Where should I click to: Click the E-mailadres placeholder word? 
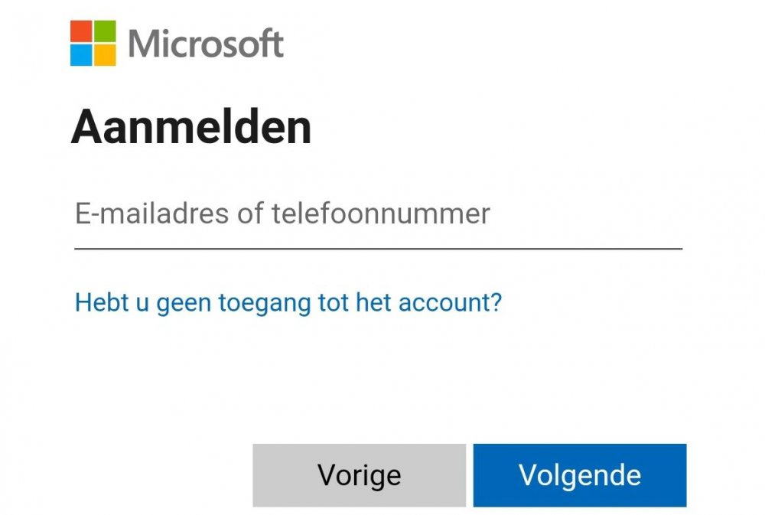tap(151, 213)
